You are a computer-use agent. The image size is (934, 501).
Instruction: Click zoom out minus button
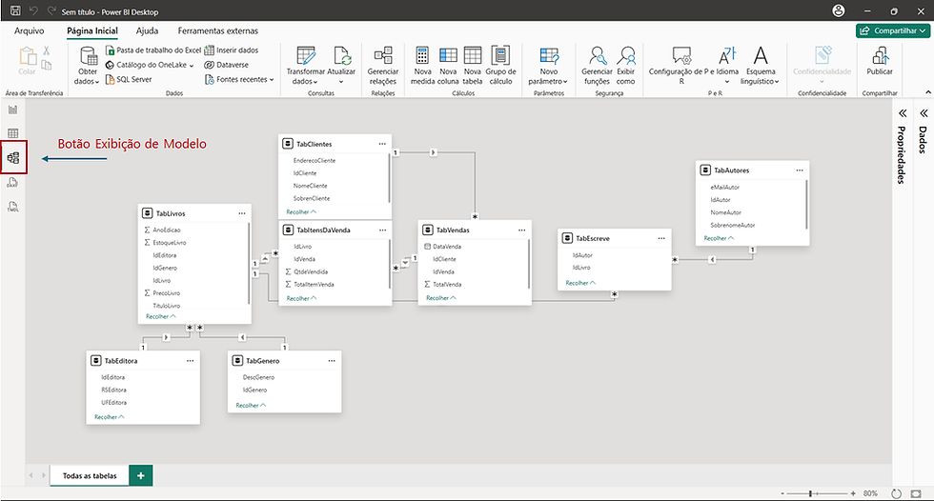coord(782,494)
